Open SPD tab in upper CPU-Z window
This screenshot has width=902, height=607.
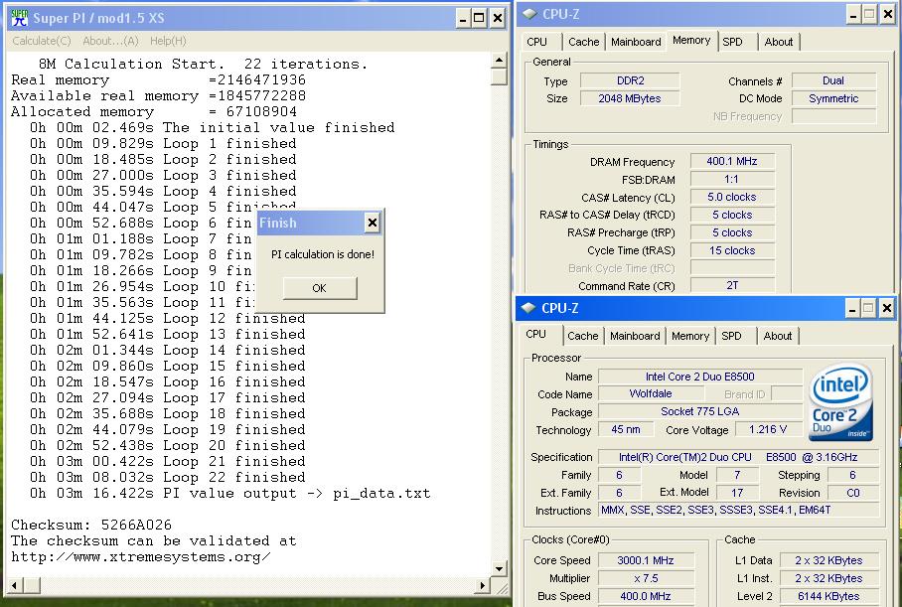tap(732, 42)
